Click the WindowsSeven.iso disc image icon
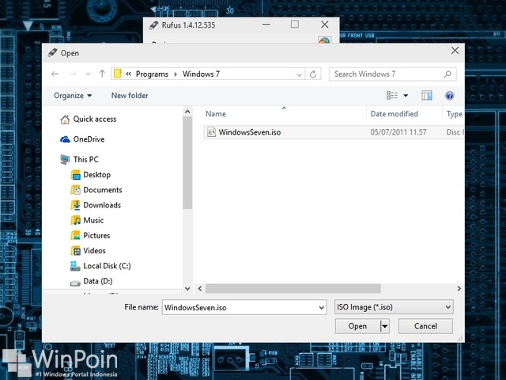 pos(211,132)
